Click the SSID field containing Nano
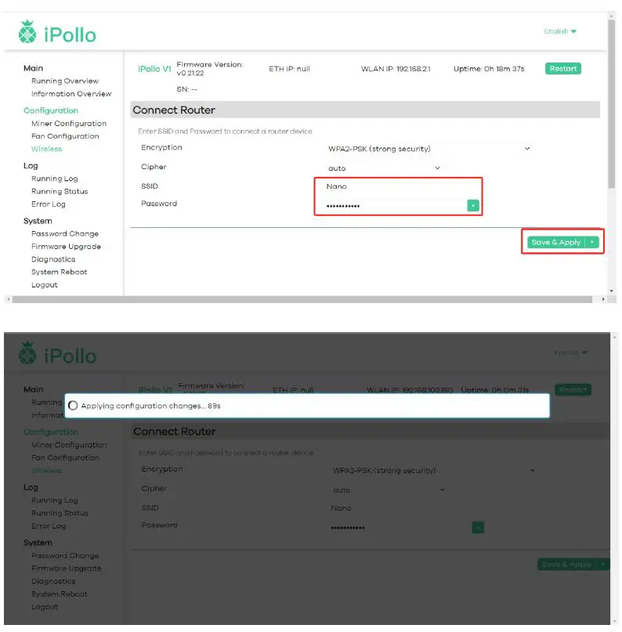This screenshot has width=622, height=632. 392,186
